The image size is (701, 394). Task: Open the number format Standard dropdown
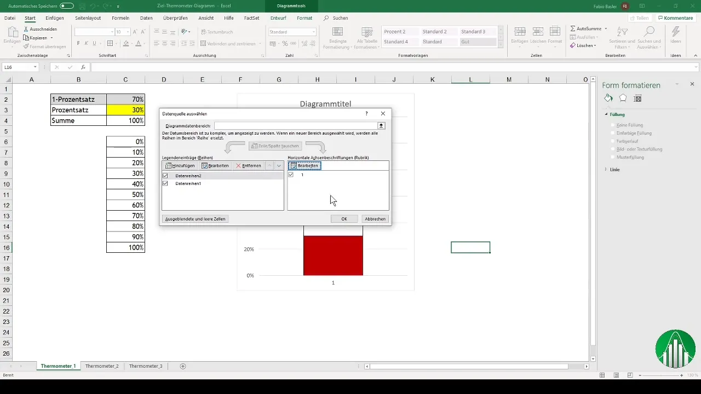coord(314,32)
